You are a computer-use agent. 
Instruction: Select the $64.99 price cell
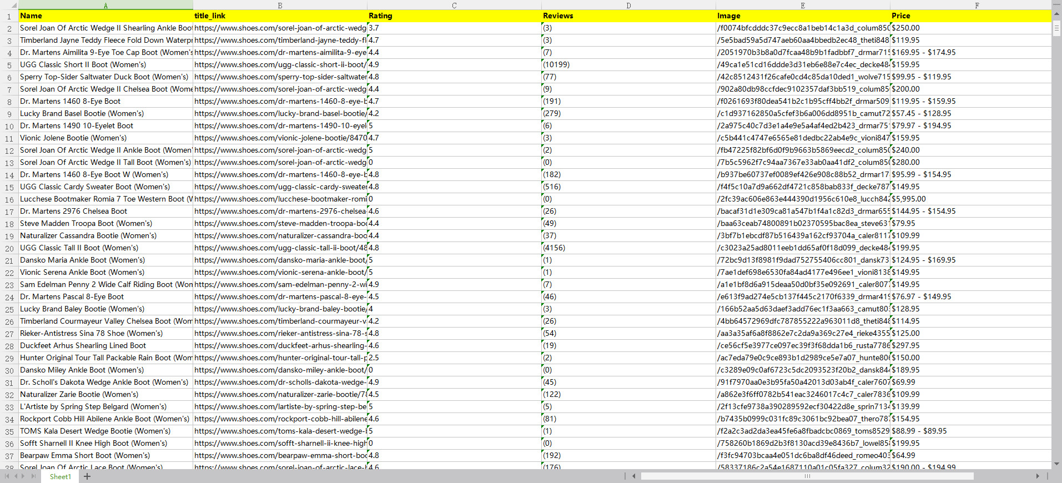click(x=970, y=456)
